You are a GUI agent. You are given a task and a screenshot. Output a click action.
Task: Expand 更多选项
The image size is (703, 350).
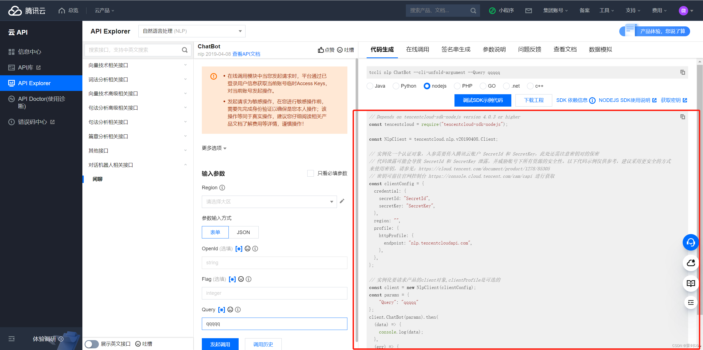point(214,148)
